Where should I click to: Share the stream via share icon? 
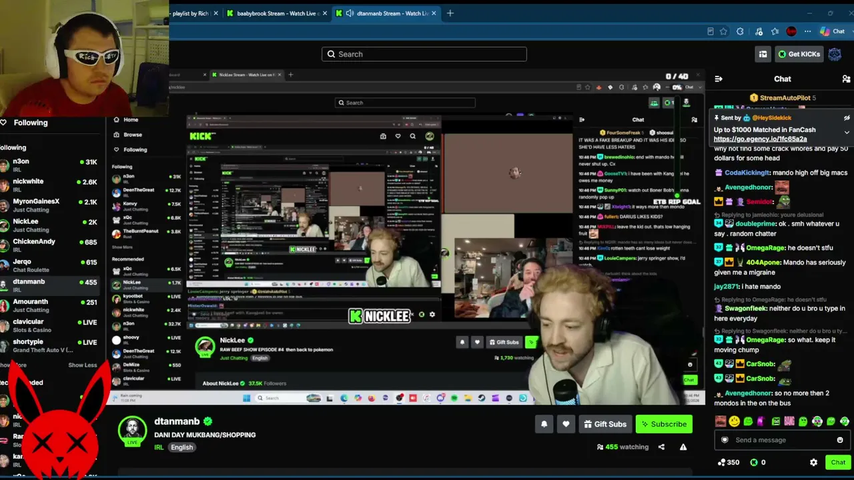point(661,447)
